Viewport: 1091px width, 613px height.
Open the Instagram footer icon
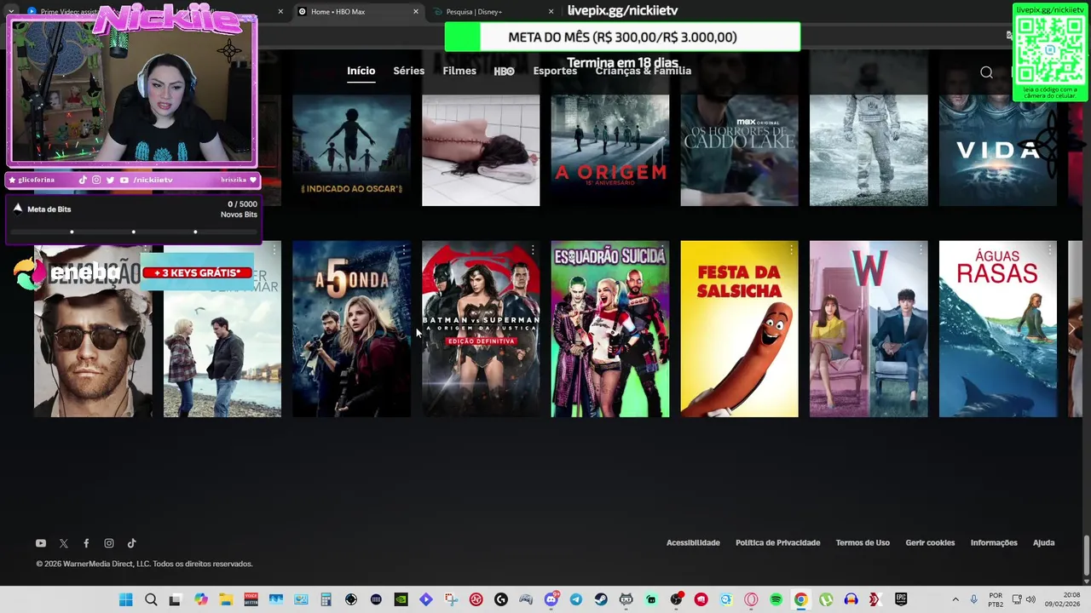pos(109,543)
